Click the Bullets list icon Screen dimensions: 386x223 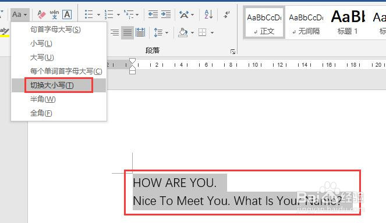[x=89, y=15]
